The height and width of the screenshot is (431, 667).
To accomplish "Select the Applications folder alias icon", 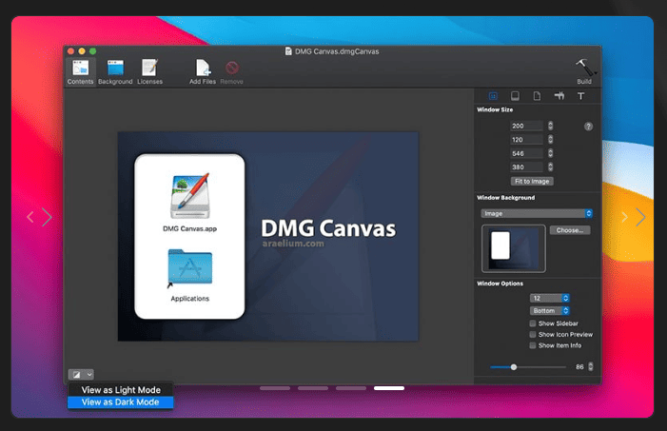I will pos(190,266).
